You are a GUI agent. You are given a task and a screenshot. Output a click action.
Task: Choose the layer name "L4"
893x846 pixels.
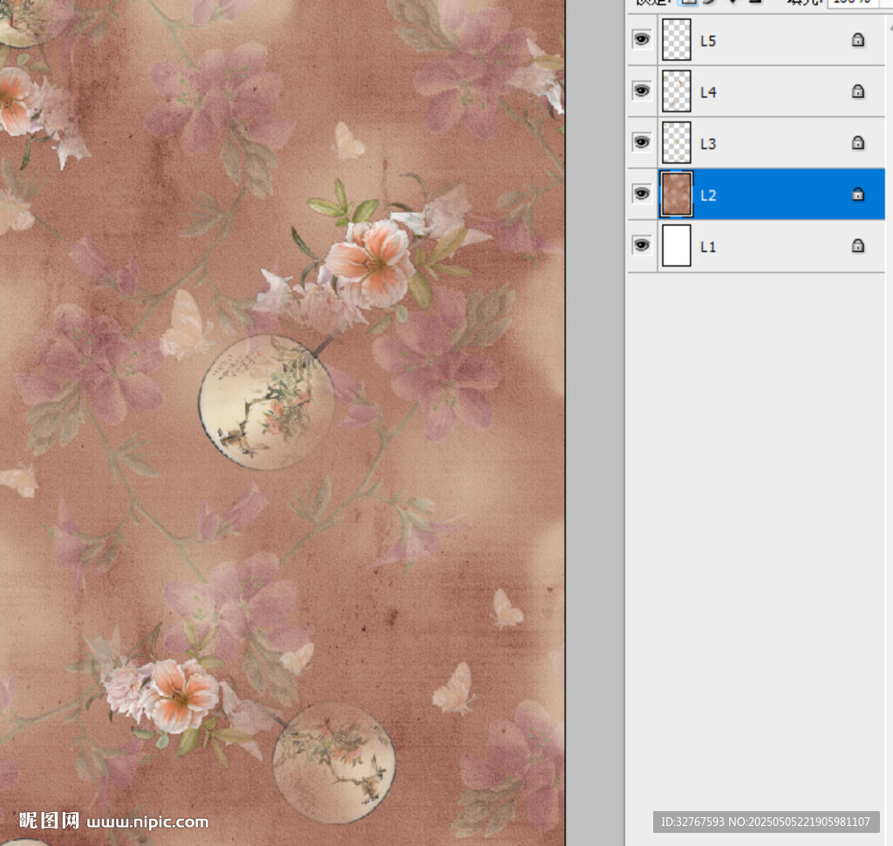[708, 92]
